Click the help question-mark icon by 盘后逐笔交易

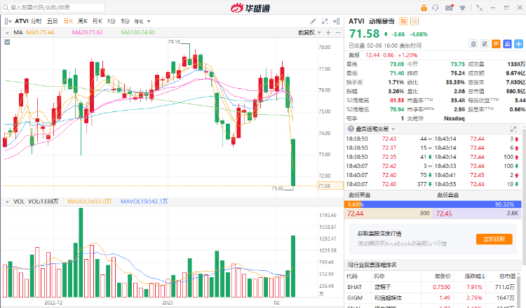(x=351, y=129)
